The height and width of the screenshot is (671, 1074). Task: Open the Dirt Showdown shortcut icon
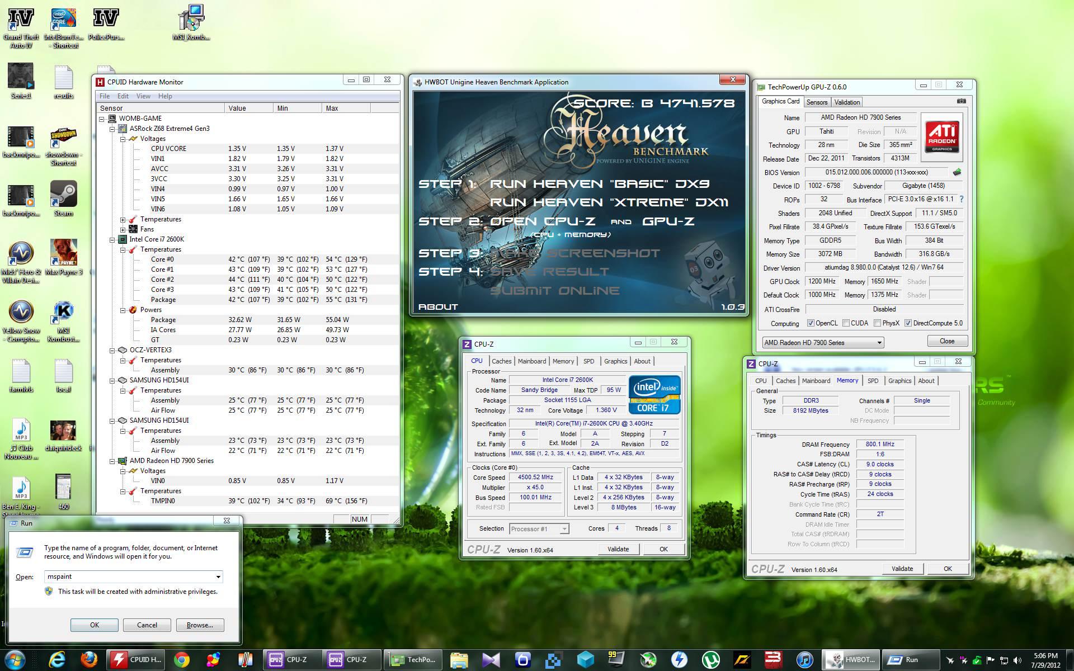(x=63, y=147)
